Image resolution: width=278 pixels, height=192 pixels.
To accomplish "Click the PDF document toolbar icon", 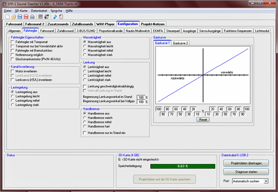I will [61, 17].
